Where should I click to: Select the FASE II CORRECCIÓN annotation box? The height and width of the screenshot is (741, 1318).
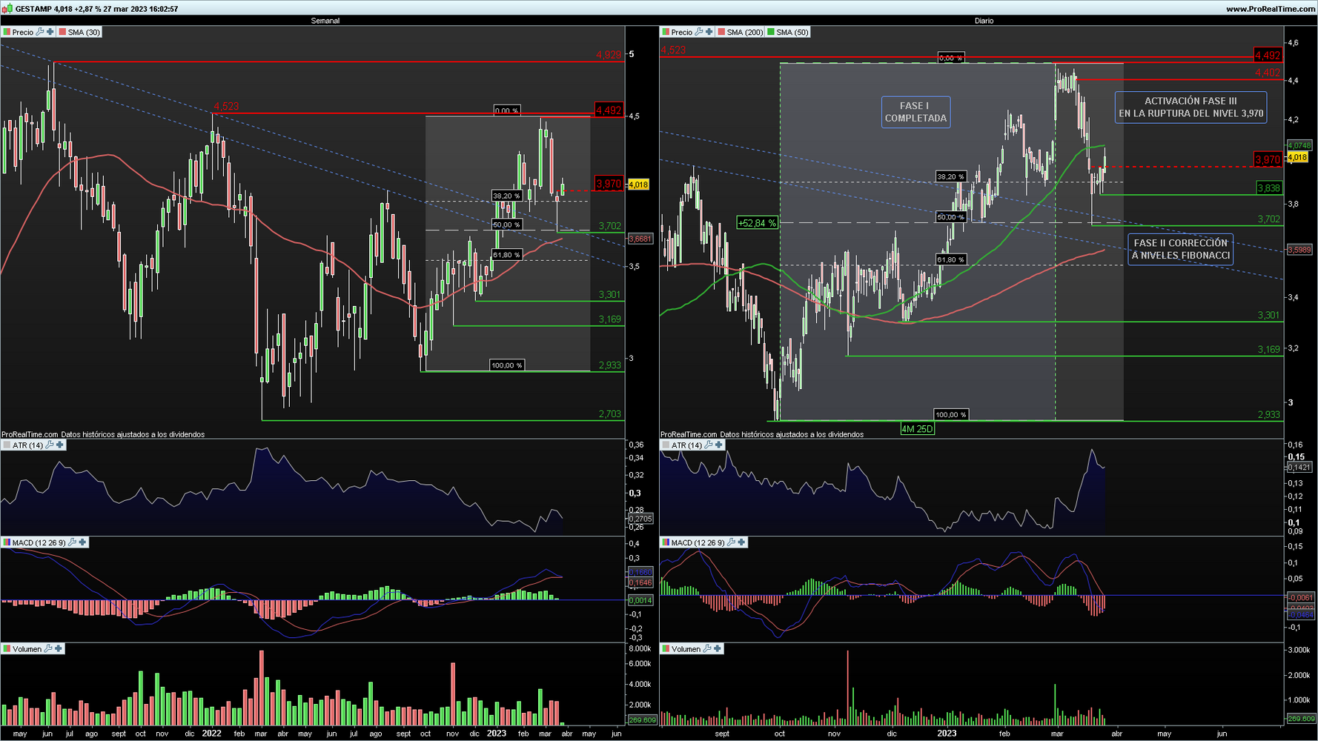1180,249
